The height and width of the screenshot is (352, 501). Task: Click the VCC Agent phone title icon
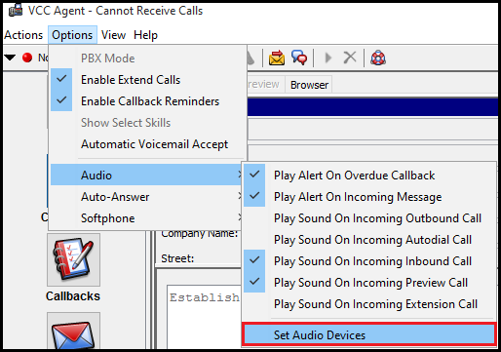tap(16, 10)
